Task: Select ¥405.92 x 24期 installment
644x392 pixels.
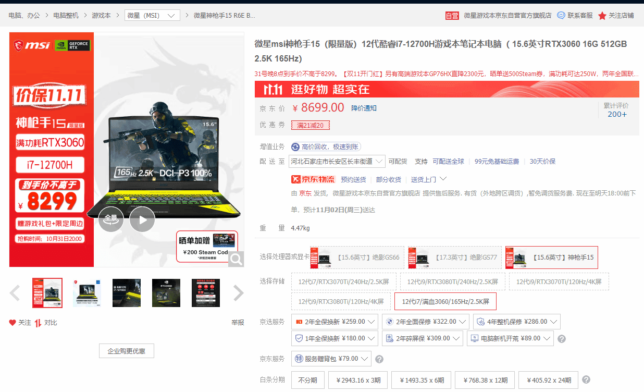Action: (549, 380)
